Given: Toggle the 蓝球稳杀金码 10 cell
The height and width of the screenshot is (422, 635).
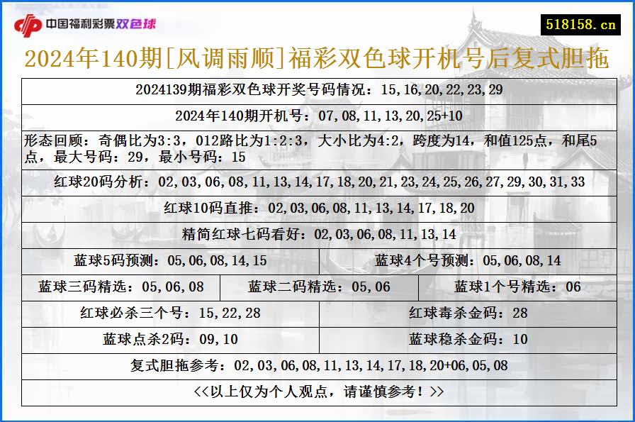Looking at the screenshot, I should (x=475, y=340).
